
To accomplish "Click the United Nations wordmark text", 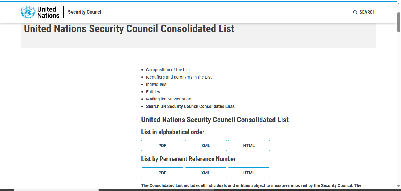I will (48, 12).
